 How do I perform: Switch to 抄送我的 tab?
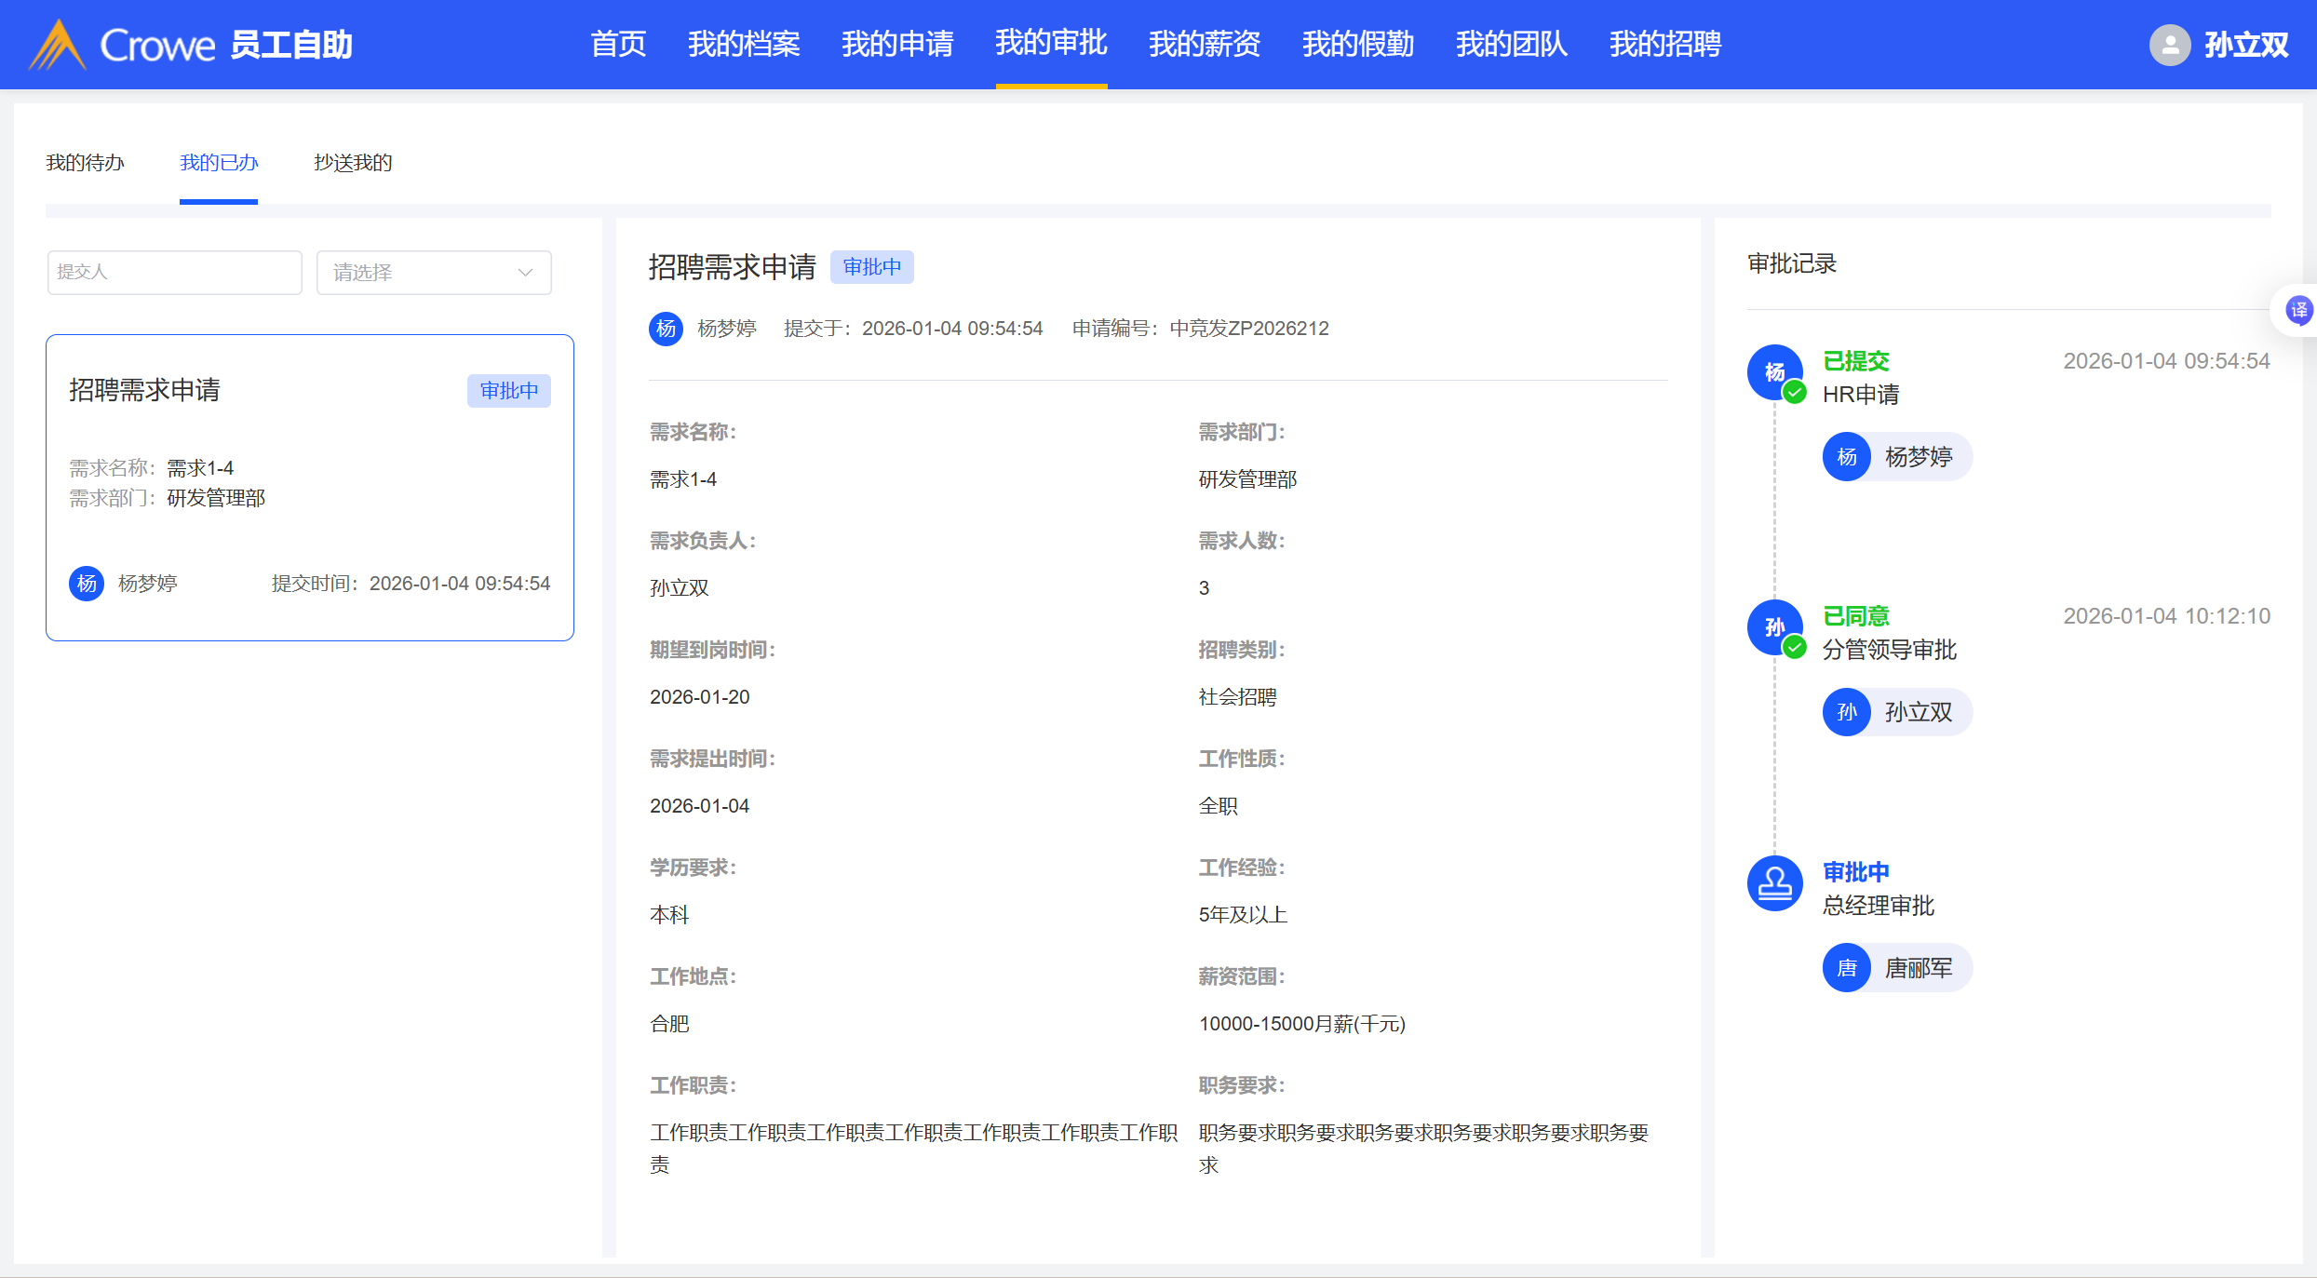click(x=353, y=163)
